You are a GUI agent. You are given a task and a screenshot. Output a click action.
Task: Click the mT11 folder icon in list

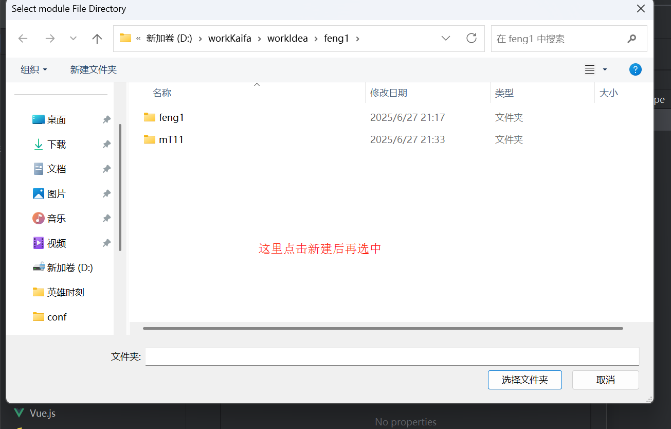pyautogui.click(x=150, y=139)
